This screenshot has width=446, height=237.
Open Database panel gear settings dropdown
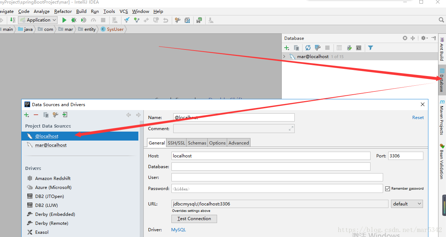[x=424, y=38]
